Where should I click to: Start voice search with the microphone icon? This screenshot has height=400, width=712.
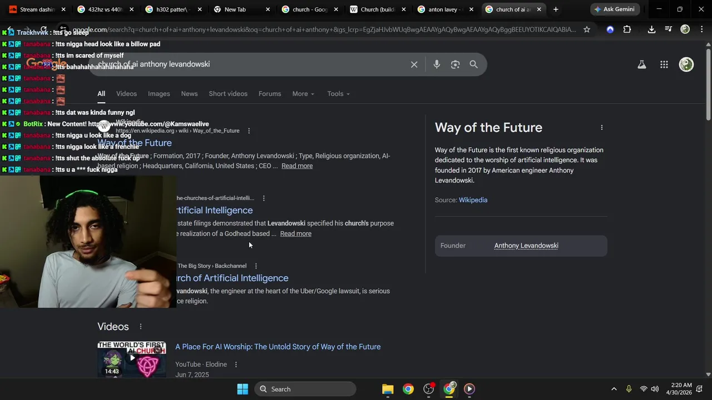coord(437,64)
